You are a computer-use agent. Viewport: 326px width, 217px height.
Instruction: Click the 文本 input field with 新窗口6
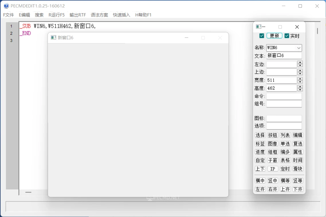coord(284,56)
